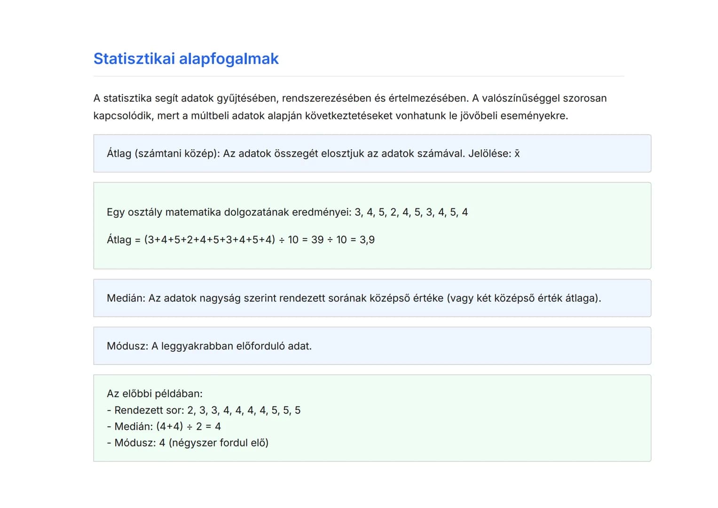Click the line "Az előbbi példában:"
The image size is (718, 508).
(x=155, y=394)
